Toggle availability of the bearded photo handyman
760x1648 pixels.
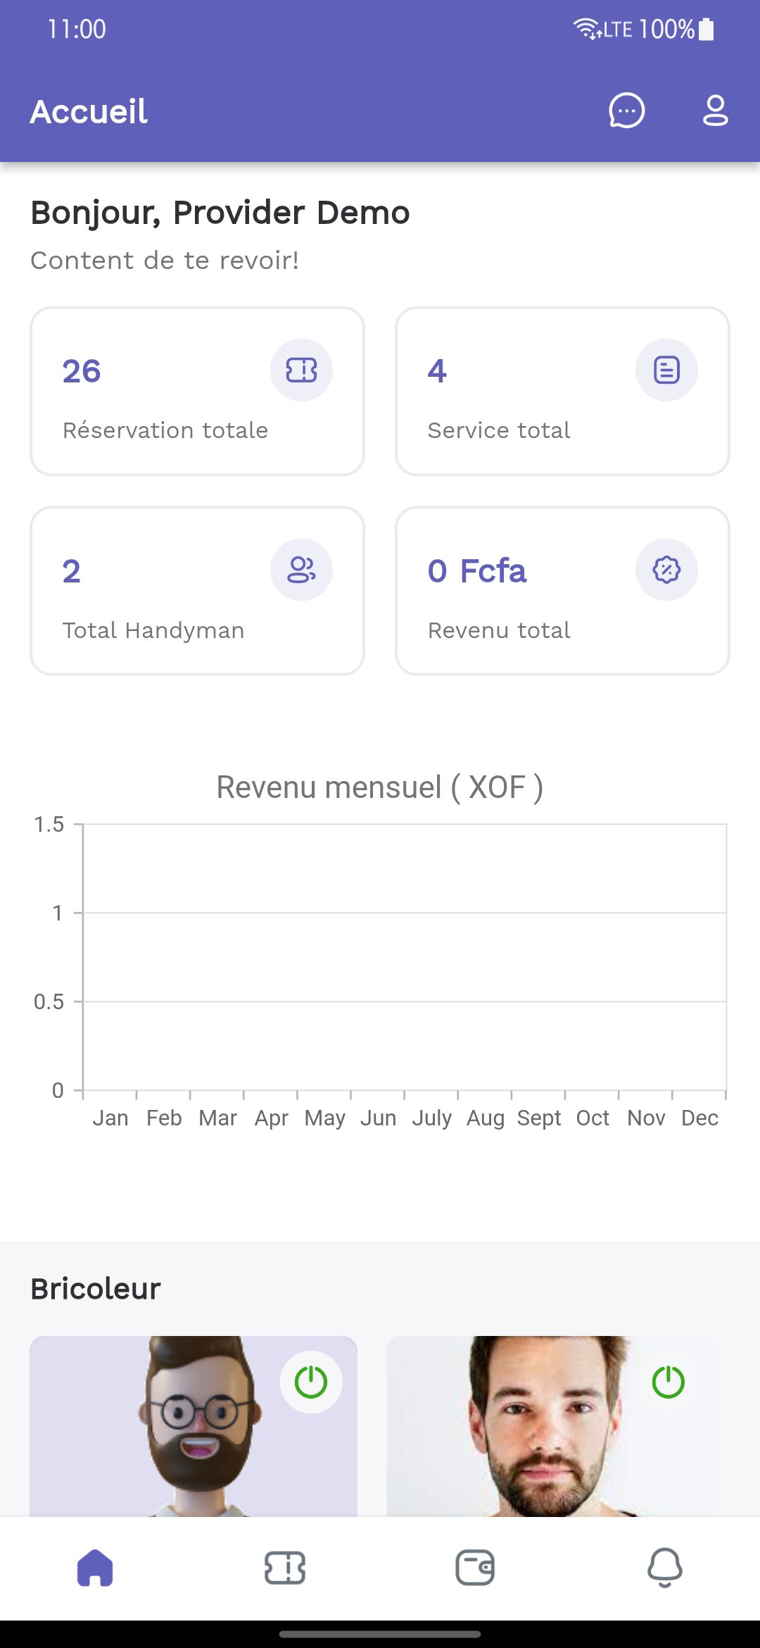tap(669, 1382)
